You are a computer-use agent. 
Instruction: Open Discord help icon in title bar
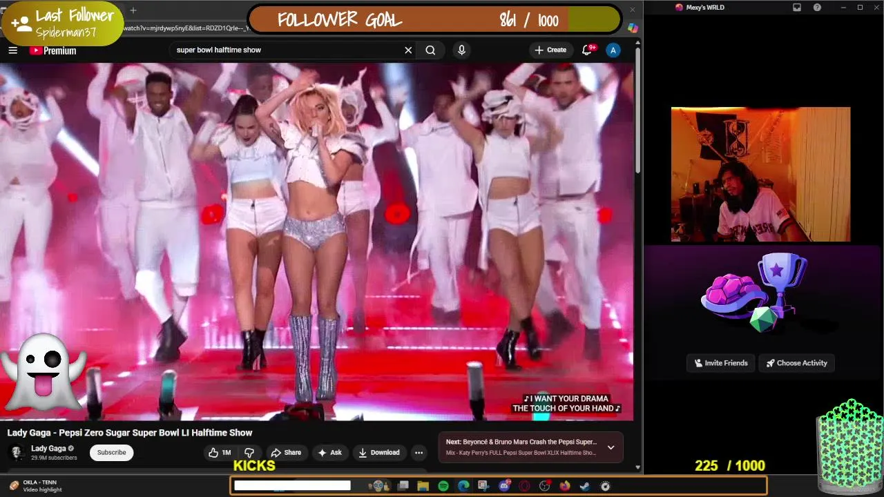pyautogui.click(x=818, y=8)
